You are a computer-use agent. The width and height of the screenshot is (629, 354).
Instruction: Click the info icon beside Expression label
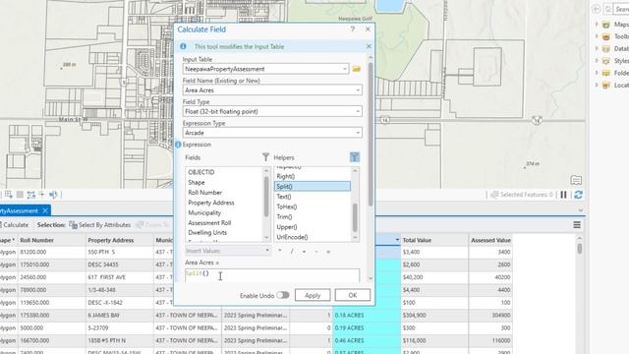[178, 145]
